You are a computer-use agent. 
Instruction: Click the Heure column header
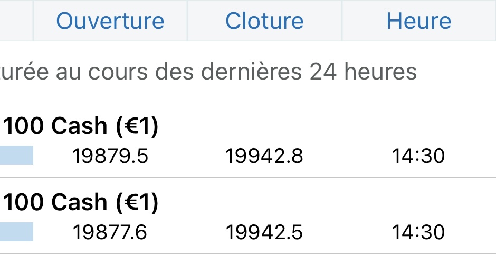pos(418,21)
